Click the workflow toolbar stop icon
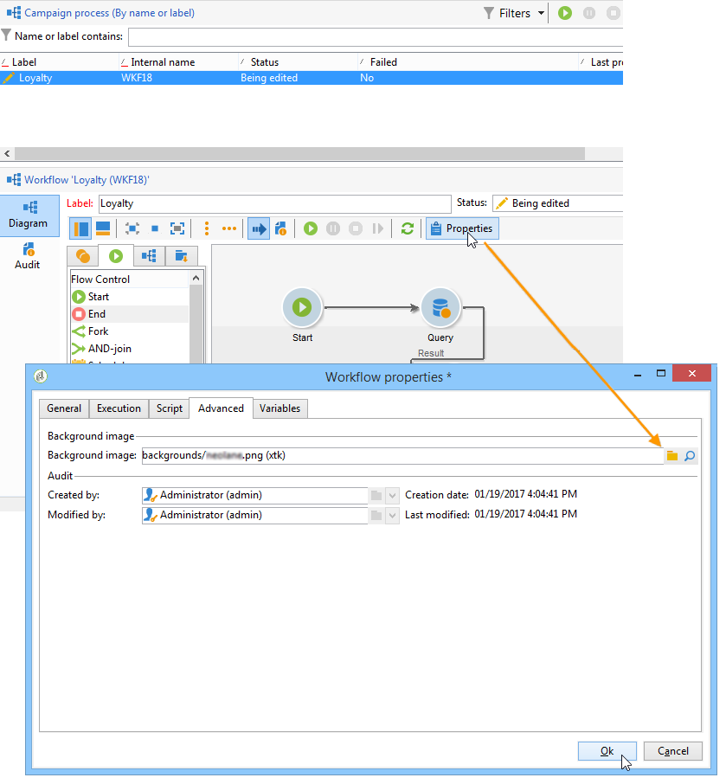The height and width of the screenshot is (784, 726). coord(356,229)
